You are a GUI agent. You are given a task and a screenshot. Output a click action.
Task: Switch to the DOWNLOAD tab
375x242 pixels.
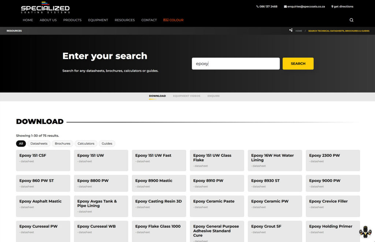coord(157,96)
